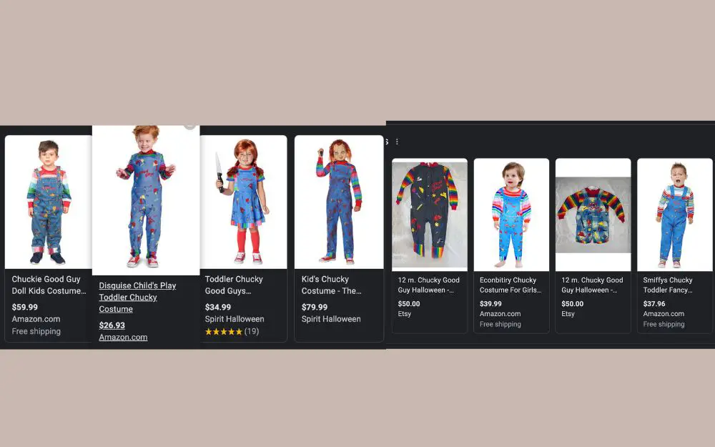
Task: Open the Chuckie Good Guy Doll Kids Costume photo
Action: (x=49, y=202)
